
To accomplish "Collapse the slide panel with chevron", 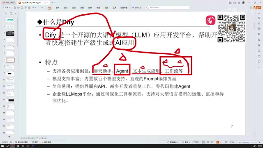I will click(15, 14).
